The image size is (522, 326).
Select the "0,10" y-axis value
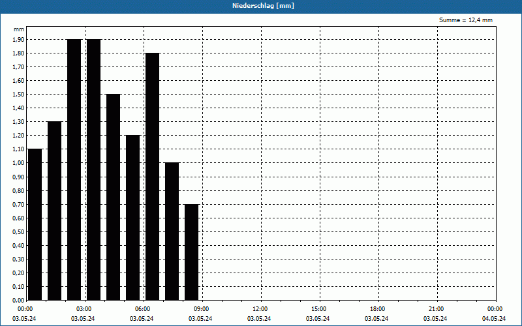coord(18,287)
